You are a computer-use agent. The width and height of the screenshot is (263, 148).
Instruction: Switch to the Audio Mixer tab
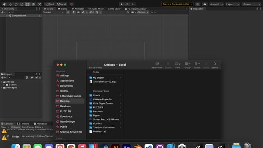pos(96,9)
